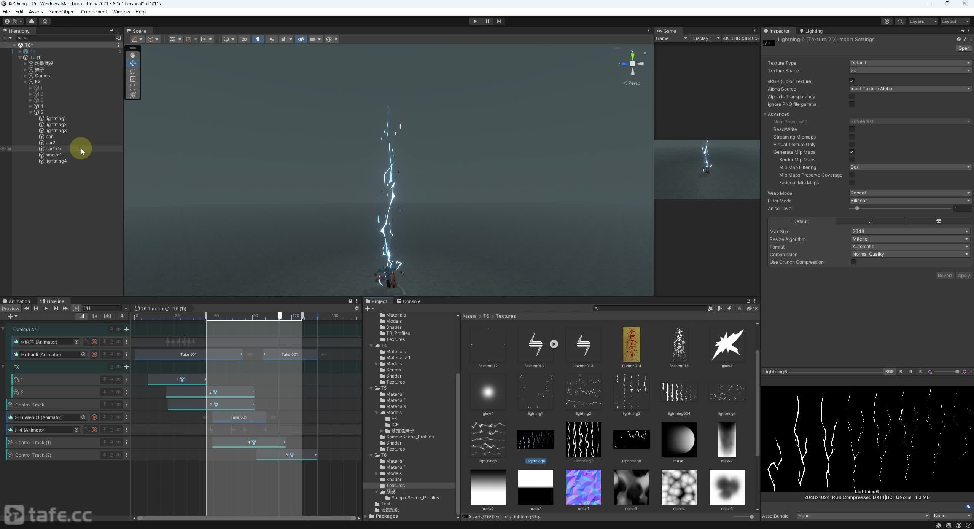Open the Component menu
The height and width of the screenshot is (529, 974).
point(94,12)
